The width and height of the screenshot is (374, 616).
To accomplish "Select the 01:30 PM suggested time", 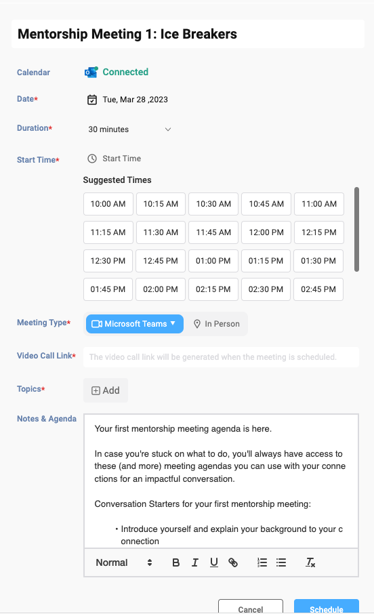I will point(318,261).
